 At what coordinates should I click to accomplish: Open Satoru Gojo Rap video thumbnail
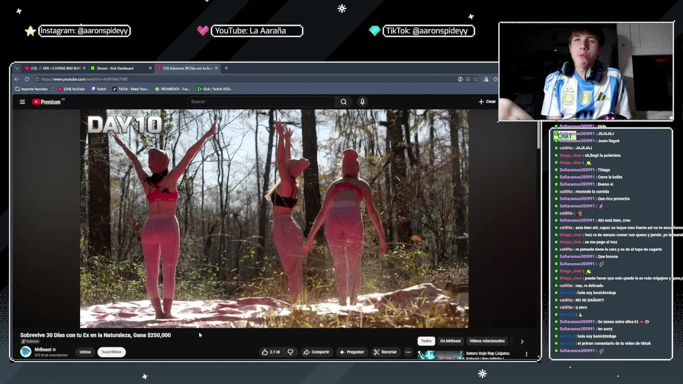click(x=440, y=355)
